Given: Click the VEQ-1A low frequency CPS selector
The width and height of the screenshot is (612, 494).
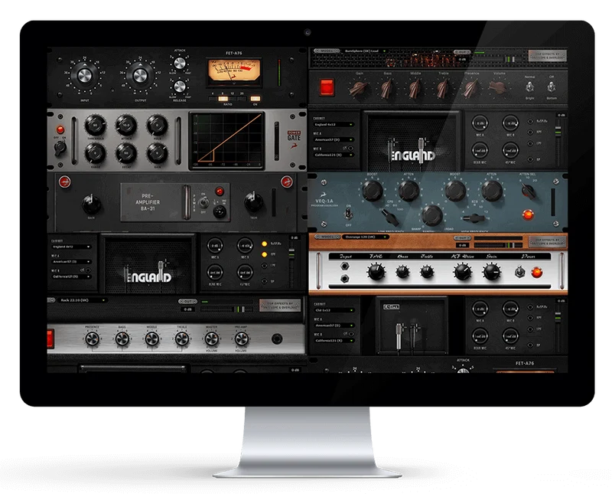Looking at the screenshot, I should 389,217.
